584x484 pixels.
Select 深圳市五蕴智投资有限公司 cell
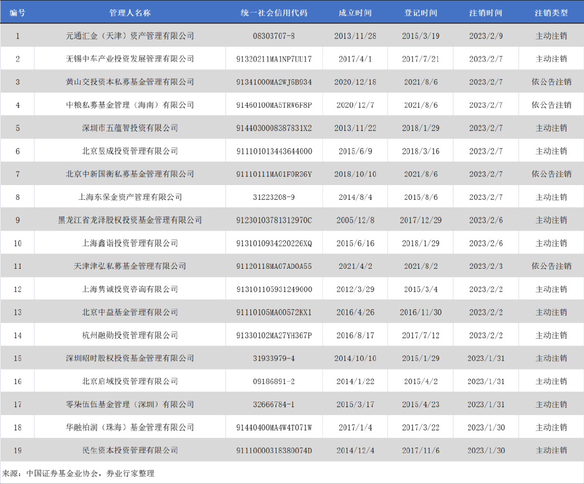pos(129,128)
